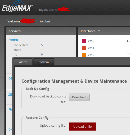This screenshot has height=135, width=130.
Task: Click the Back Up Config heading
Action: pyautogui.click(x=37, y=89)
